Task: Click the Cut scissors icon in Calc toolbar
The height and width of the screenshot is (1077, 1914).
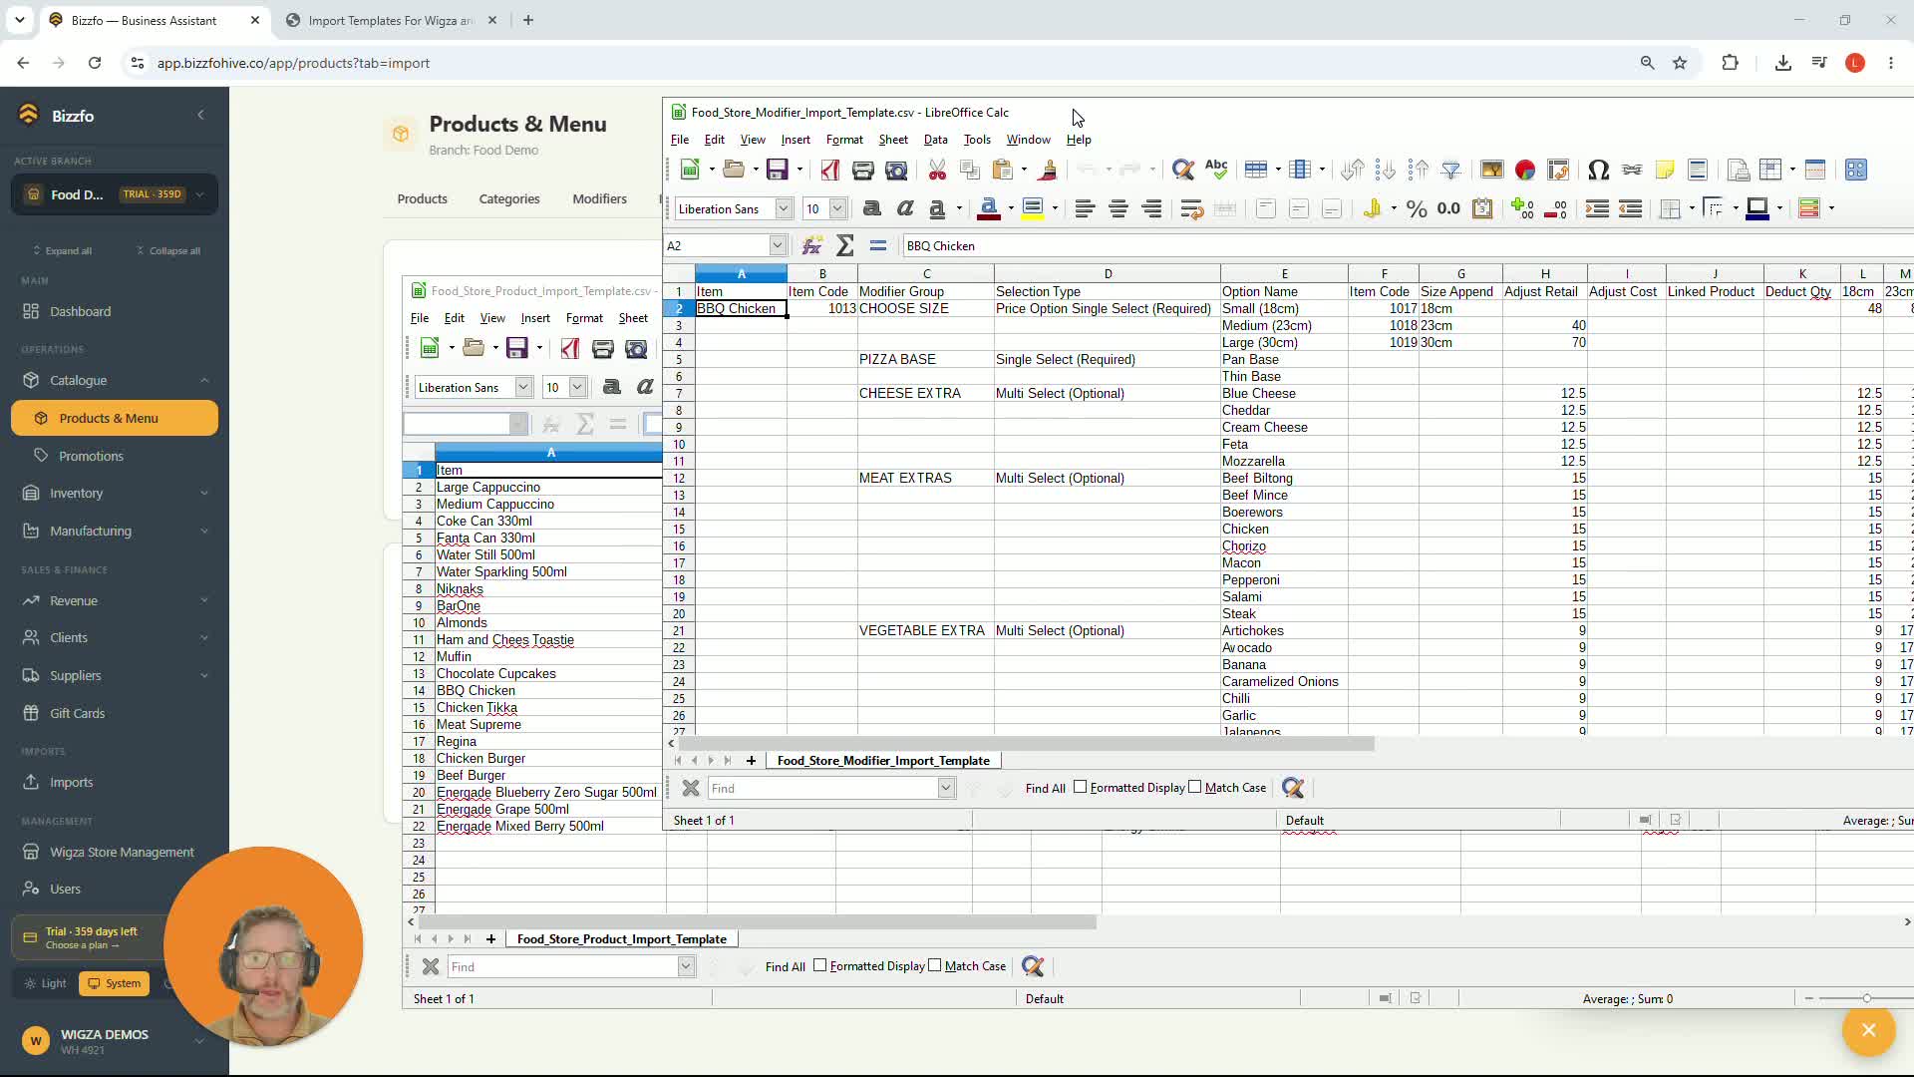Action: (937, 170)
